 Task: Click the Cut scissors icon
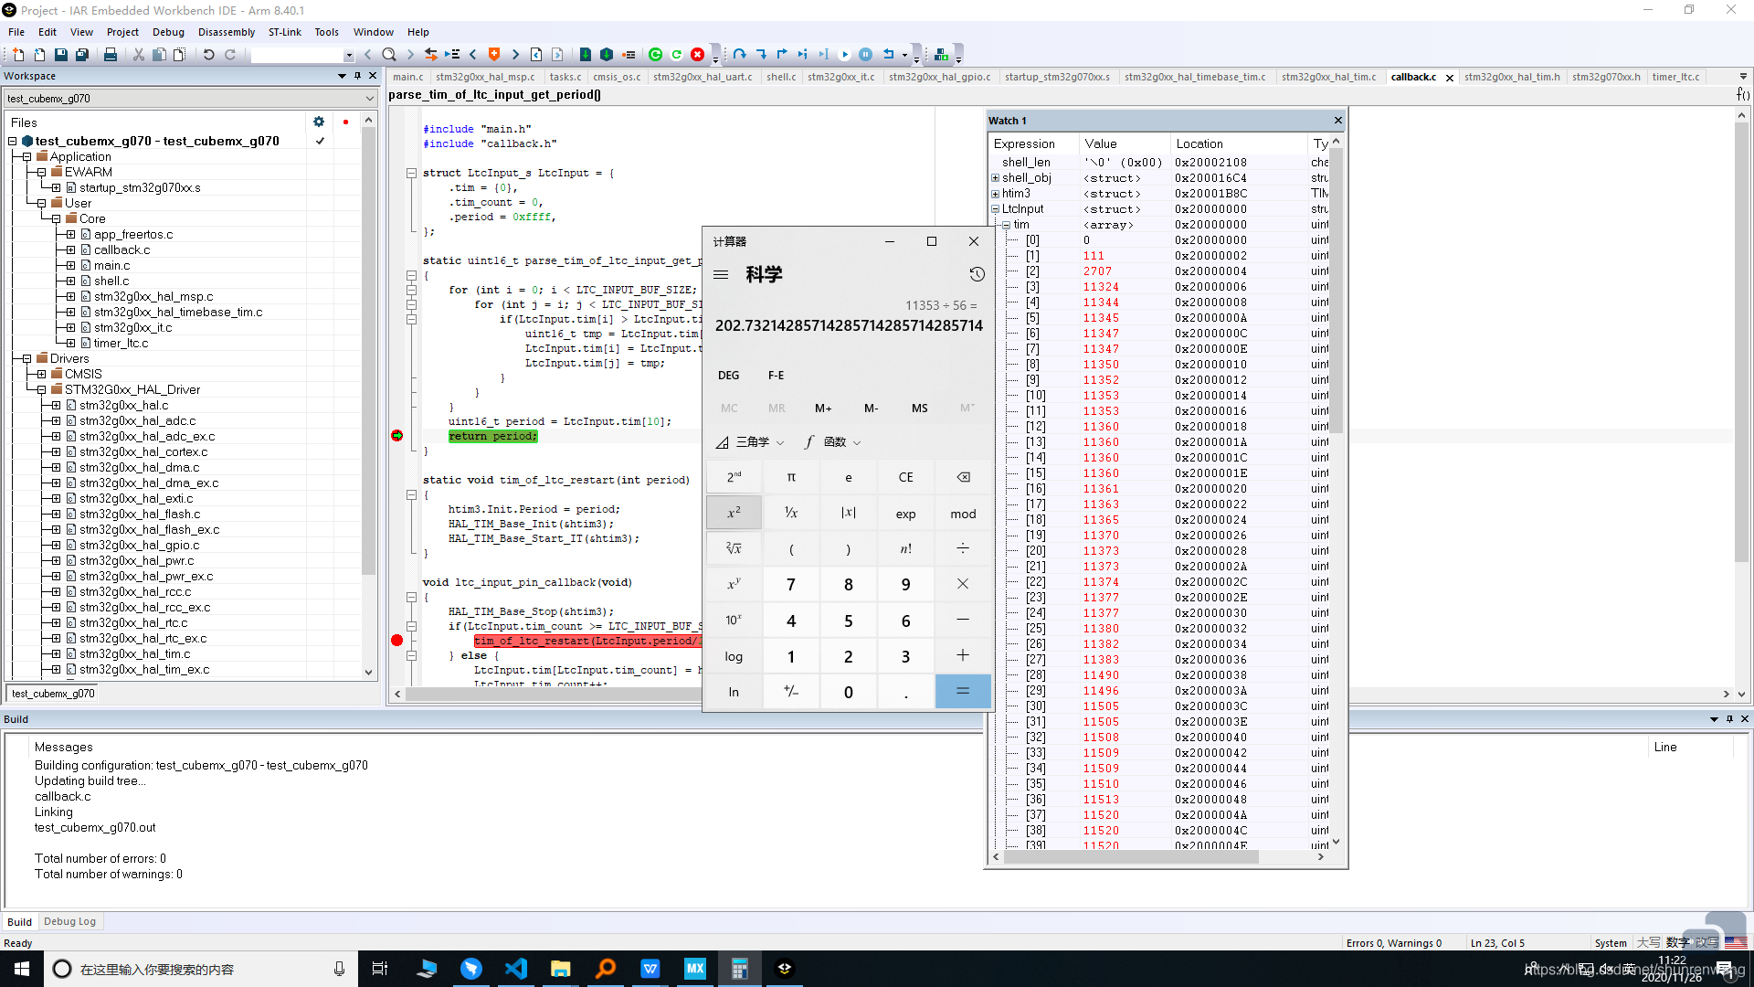click(x=139, y=55)
